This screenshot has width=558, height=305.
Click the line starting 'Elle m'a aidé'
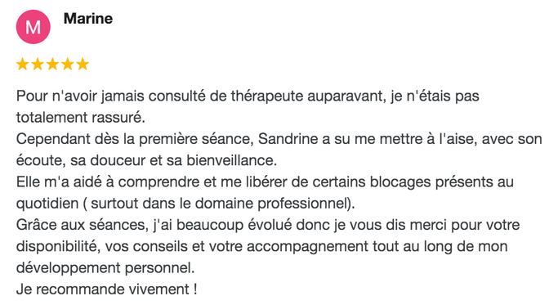pyautogui.click(x=266, y=182)
